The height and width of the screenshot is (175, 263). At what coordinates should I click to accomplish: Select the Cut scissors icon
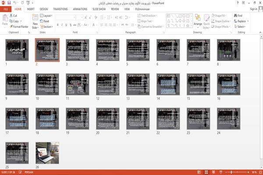point(11,15)
